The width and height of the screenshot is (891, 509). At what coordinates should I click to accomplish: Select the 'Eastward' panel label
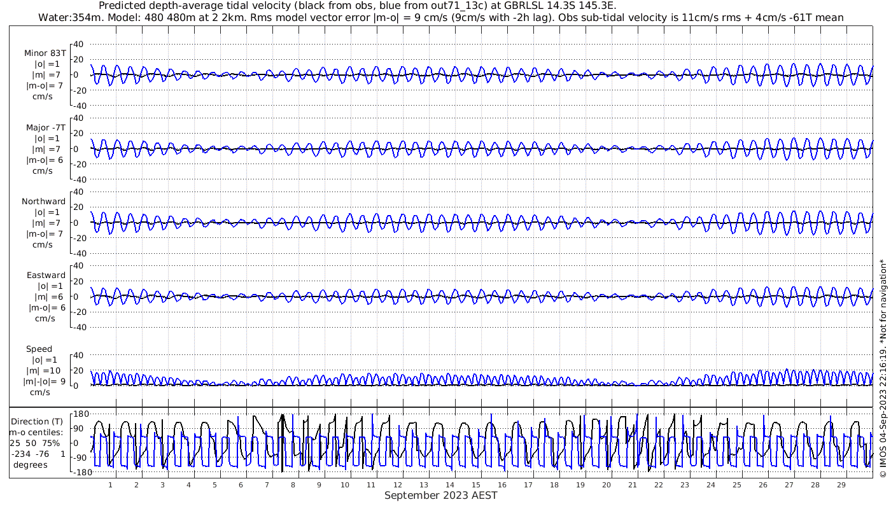(46, 275)
